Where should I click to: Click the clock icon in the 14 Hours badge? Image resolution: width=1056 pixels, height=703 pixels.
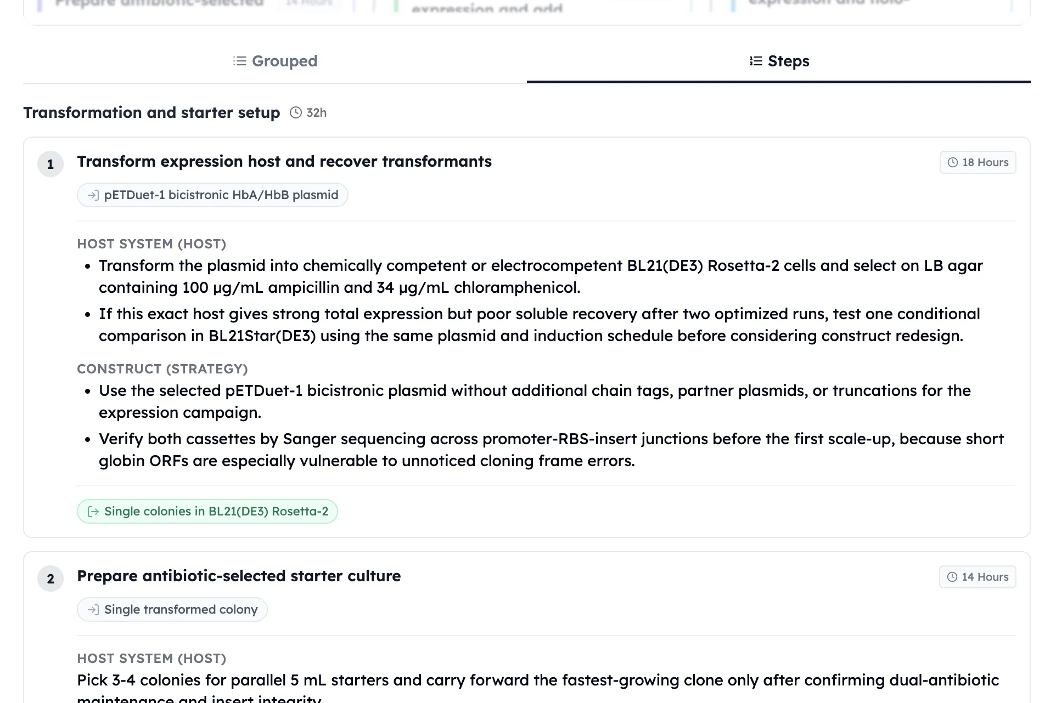point(952,577)
